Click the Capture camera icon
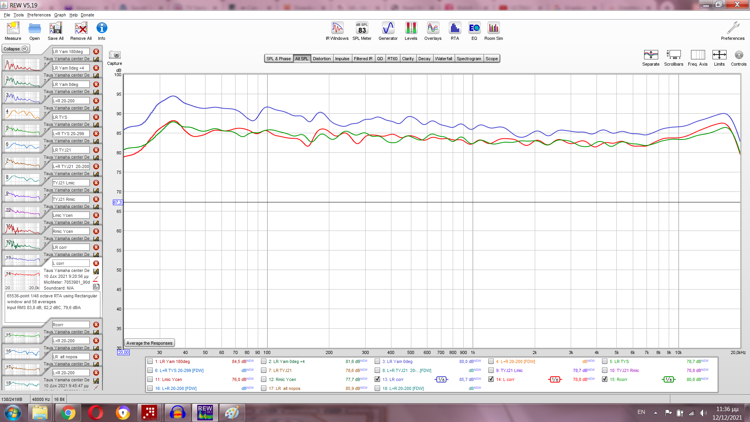Screen dimensions: 750x422 click(114, 55)
